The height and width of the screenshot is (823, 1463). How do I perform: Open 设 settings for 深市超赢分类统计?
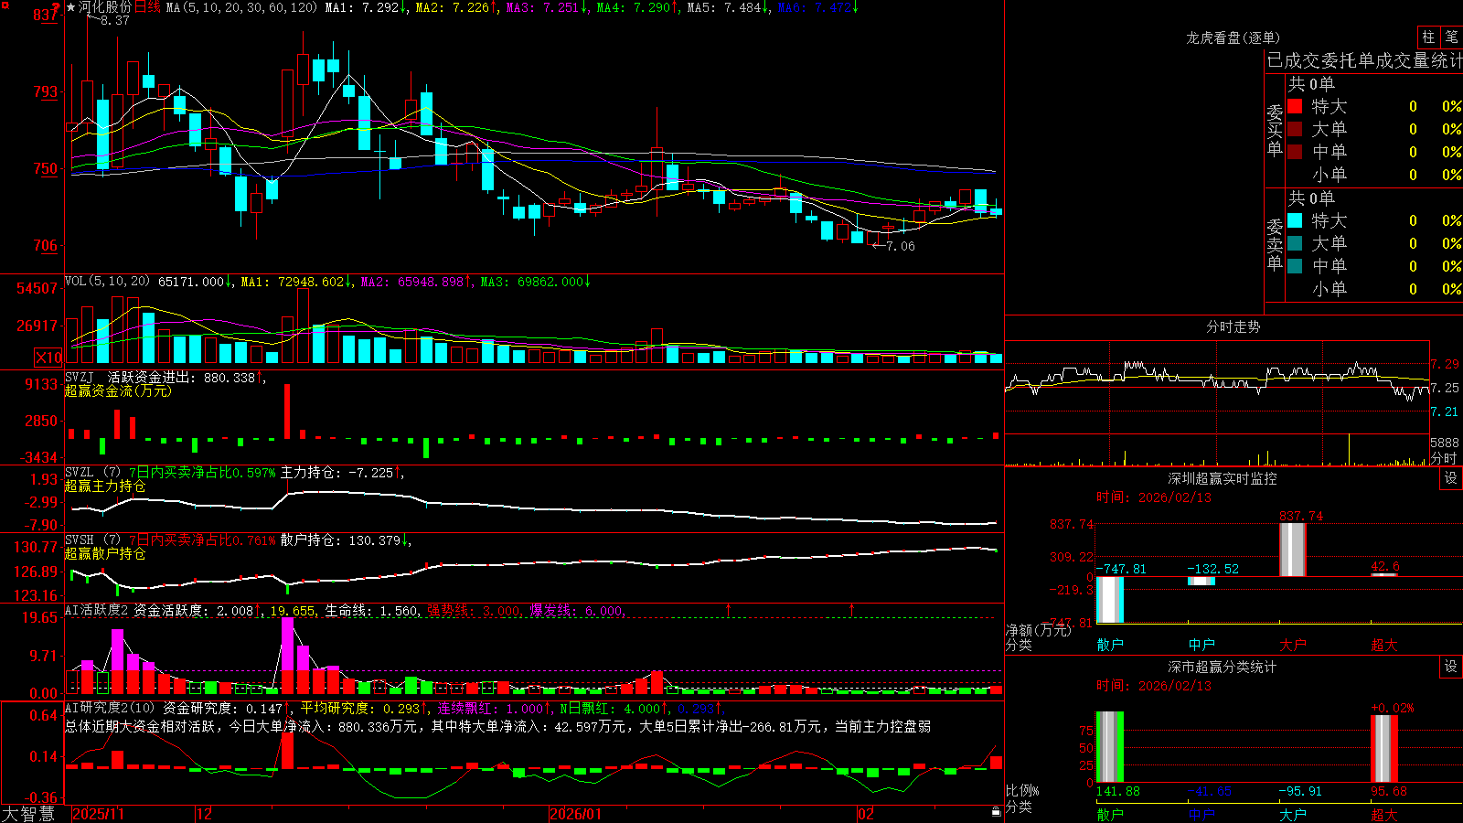pos(1451,667)
